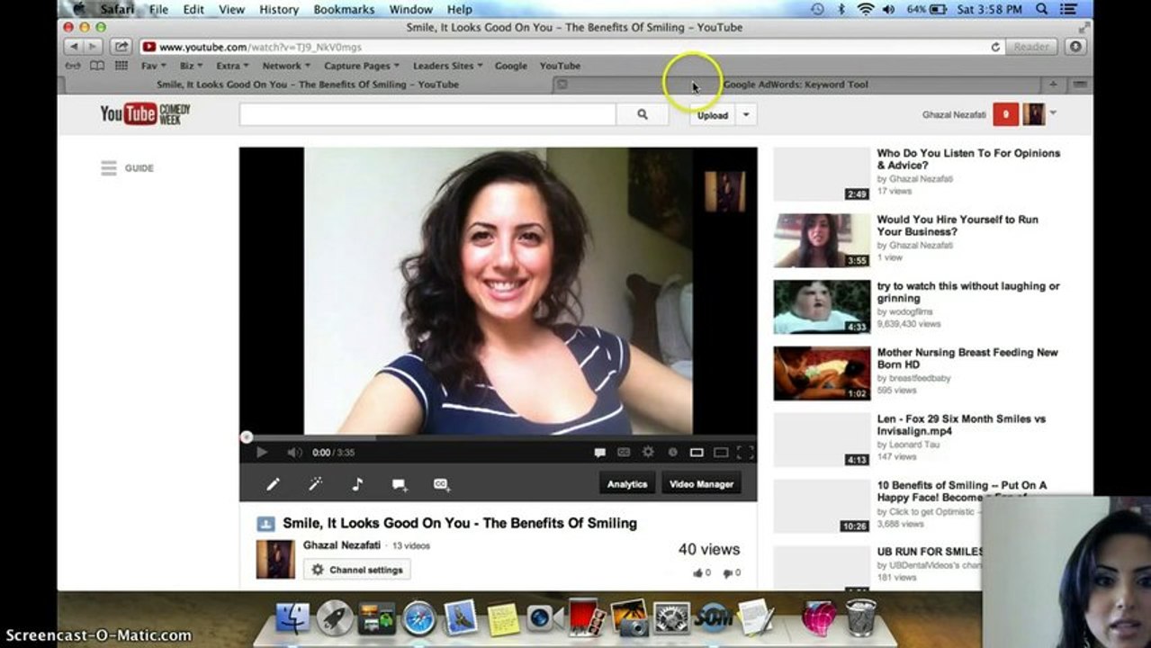Open the Guide menu
Viewport: 1151px width, 648px height.
(128, 168)
